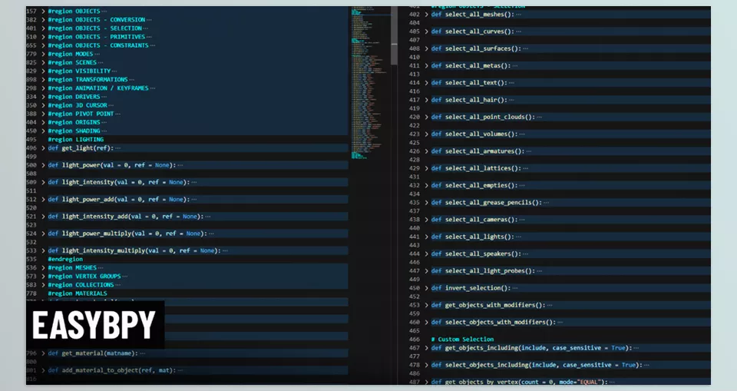Image resolution: width=737 pixels, height=391 pixels.
Task: Unfold the get_light(ref) function
Action: click(43, 148)
